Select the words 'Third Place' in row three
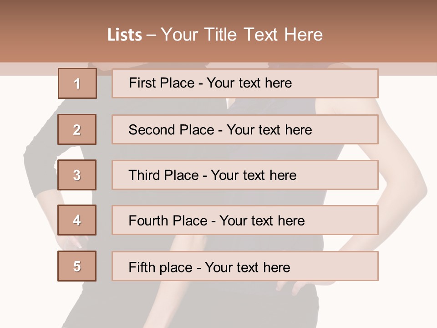Image resolution: width=437 pixels, height=328 pixels. (163, 175)
